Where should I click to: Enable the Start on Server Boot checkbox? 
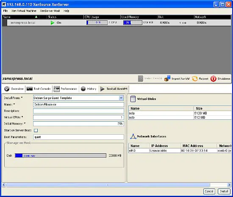click(36, 130)
